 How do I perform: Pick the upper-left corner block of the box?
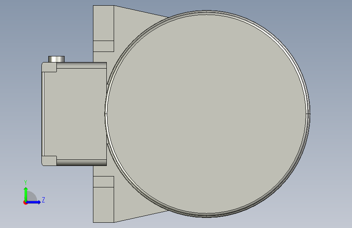click(49, 67)
